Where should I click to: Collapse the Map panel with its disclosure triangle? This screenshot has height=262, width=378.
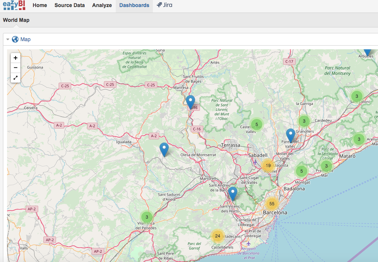point(7,39)
